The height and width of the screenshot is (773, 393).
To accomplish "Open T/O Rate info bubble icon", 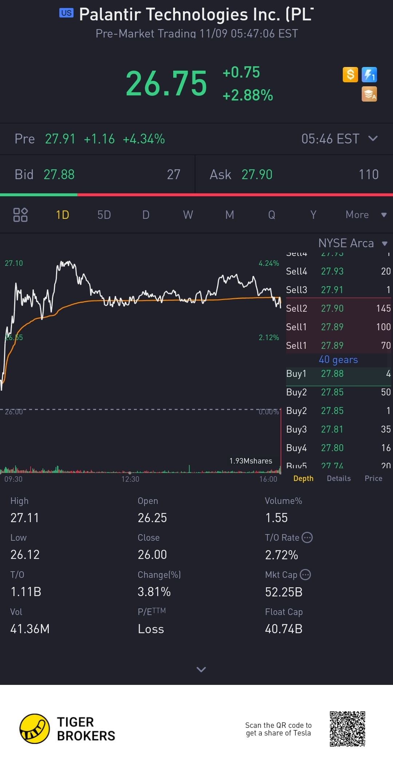I will pos(307,537).
